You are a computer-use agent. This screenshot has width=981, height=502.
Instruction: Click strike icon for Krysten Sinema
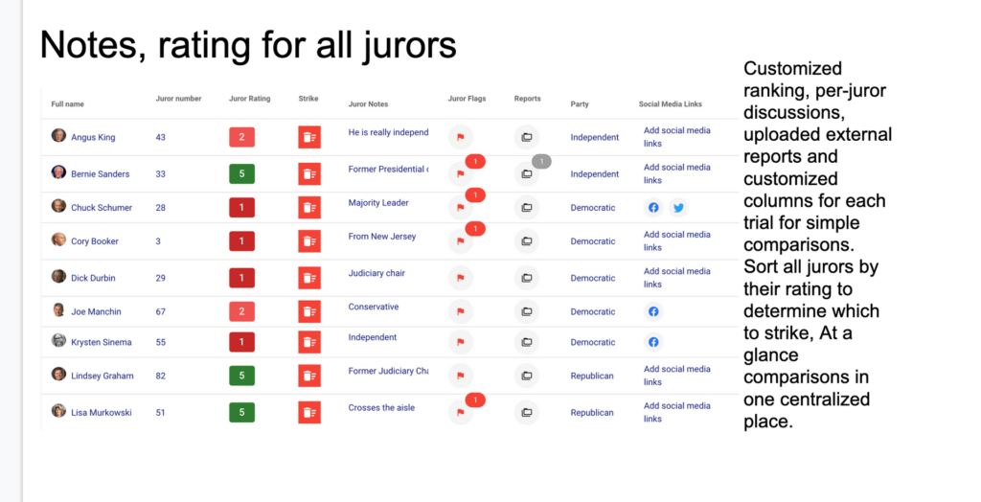pos(309,342)
